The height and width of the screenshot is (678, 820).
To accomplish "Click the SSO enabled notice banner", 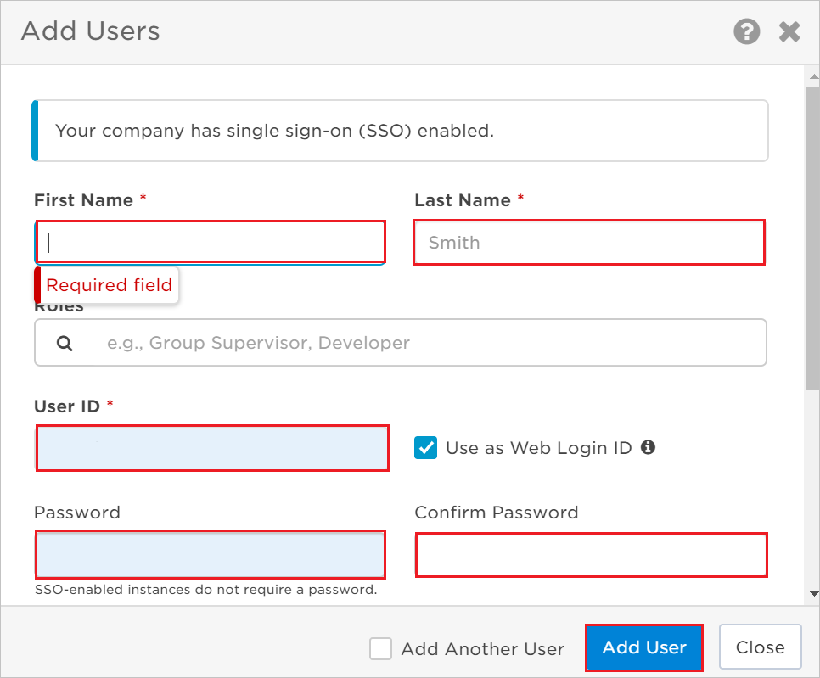I will [x=401, y=131].
